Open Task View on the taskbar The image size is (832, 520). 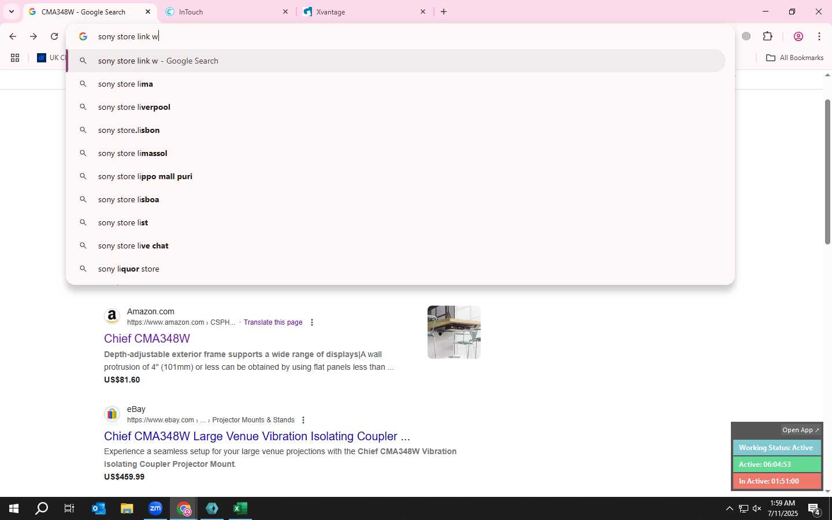coord(69,508)
